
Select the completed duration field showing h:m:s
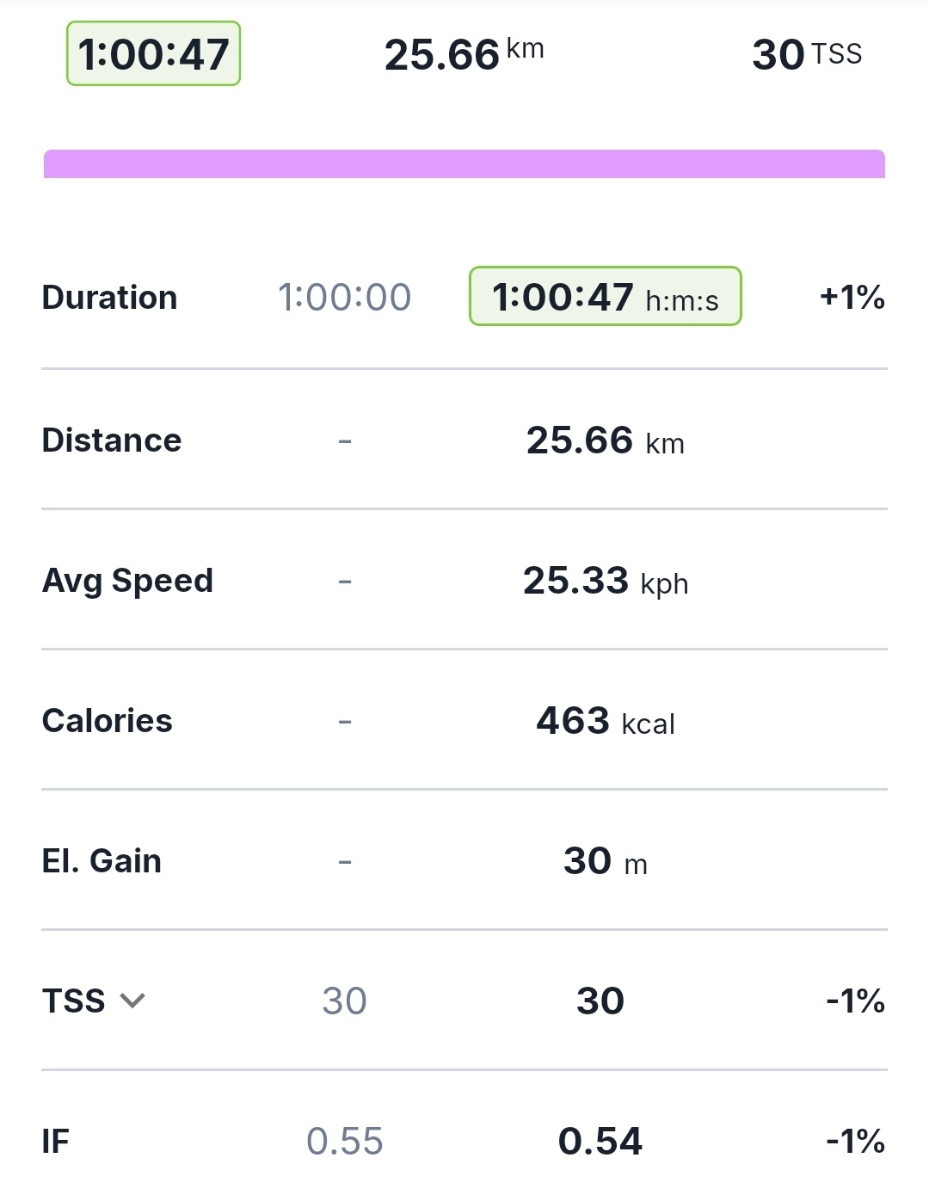[x=605, y=297]
